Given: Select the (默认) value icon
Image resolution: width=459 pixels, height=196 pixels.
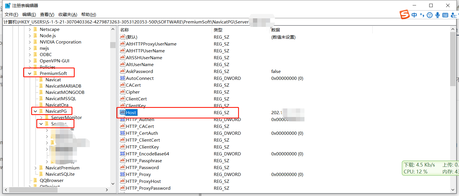Looking at the screenshot, I should pyautogui.click(x=122, y=37).
